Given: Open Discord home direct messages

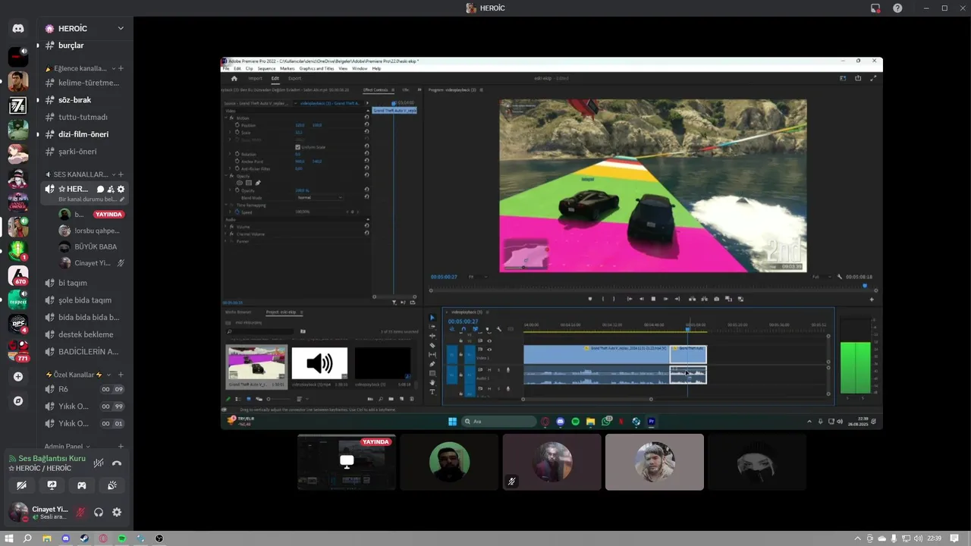Looking at the screenshot, I should click(18, 29).
